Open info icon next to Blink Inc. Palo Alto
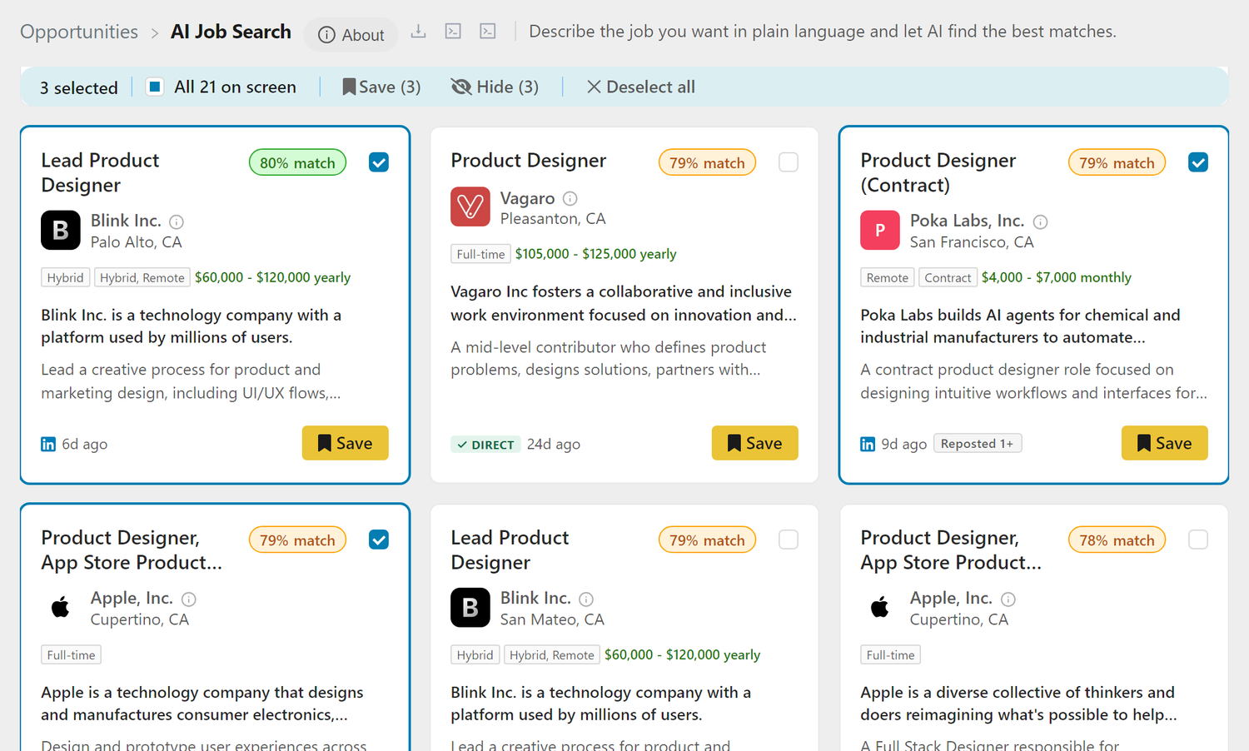Screen dimensions: 1249x751 [x=177, y=221]
